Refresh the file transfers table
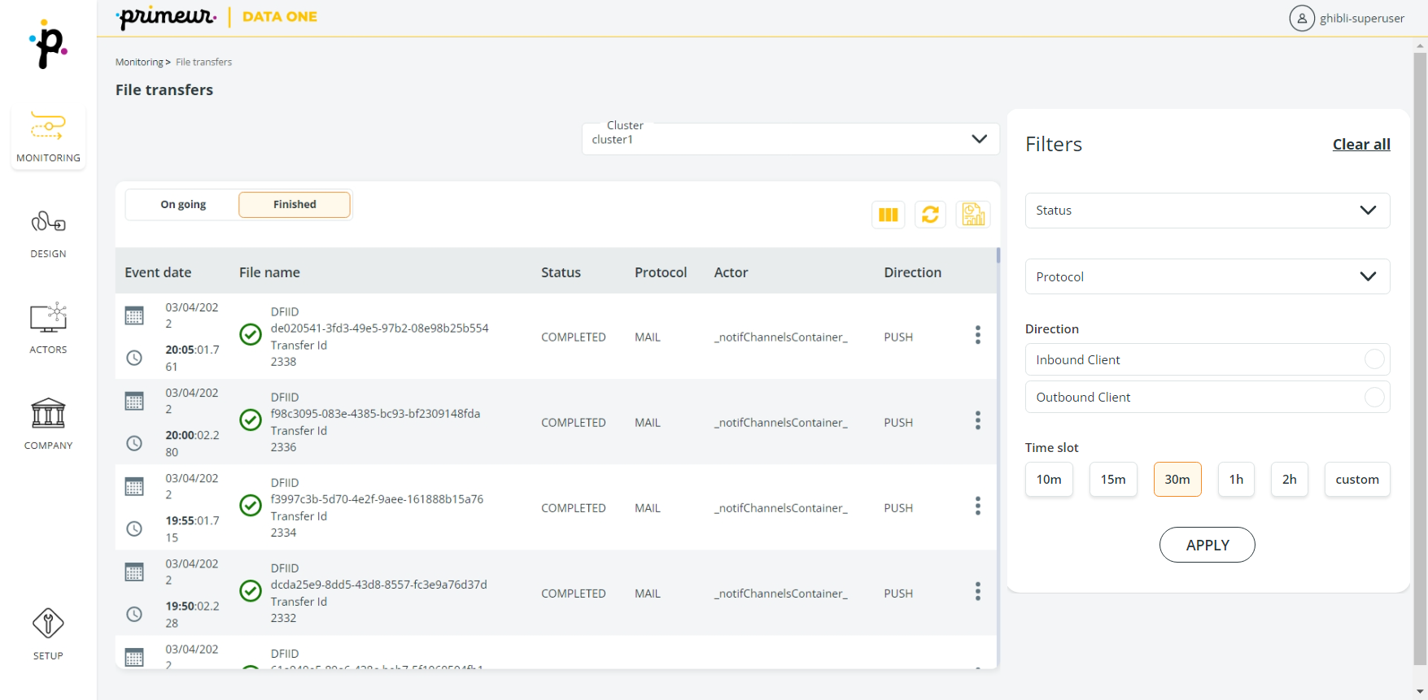Viewport: 1428px width, 700px height. tap(930, 215)
